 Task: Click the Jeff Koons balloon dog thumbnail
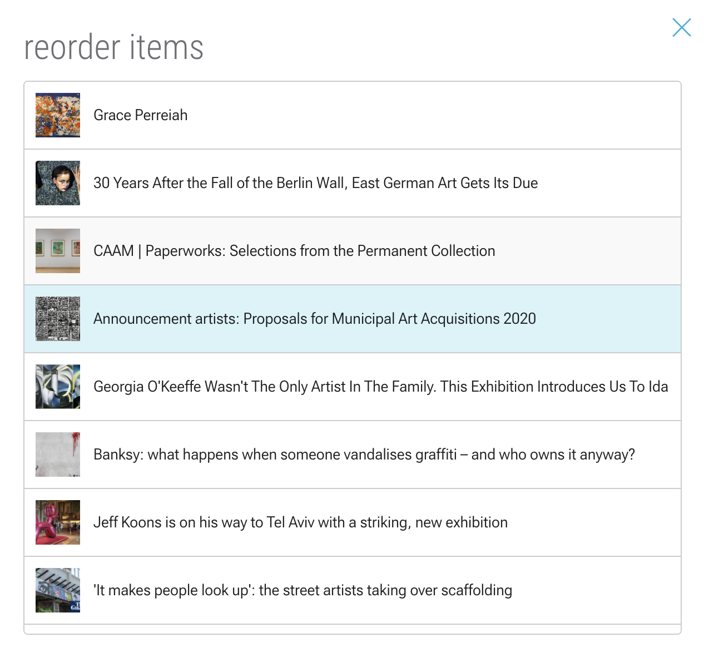[58, 522]
